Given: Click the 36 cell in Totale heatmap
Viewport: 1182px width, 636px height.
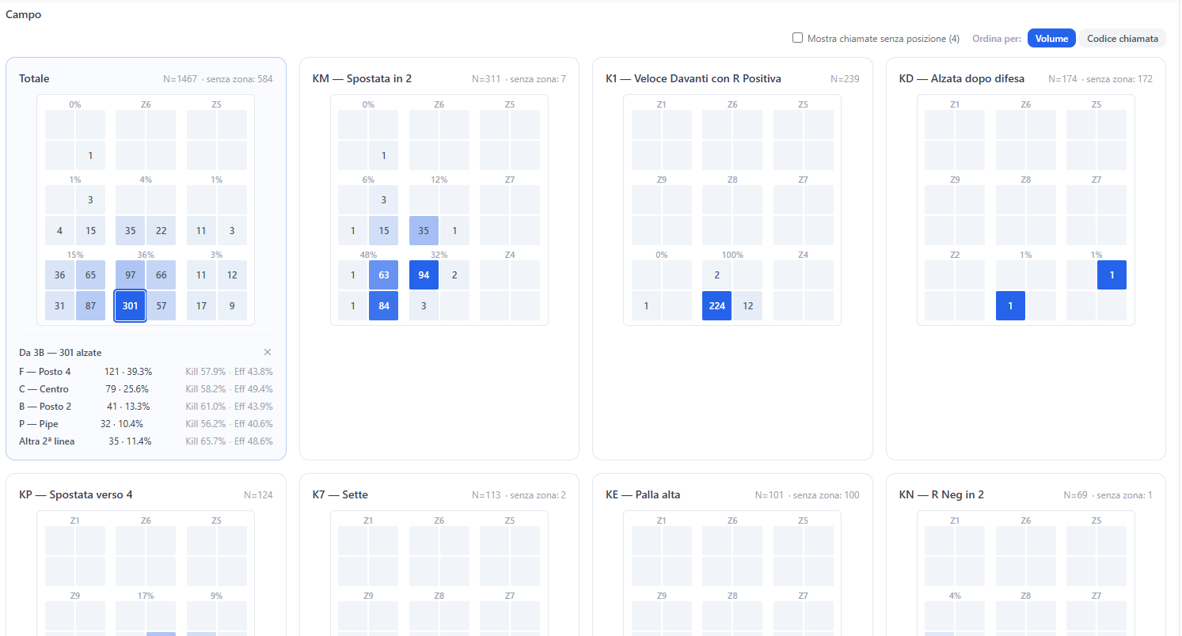Looking at the screenshot, I should pos(59,274).
